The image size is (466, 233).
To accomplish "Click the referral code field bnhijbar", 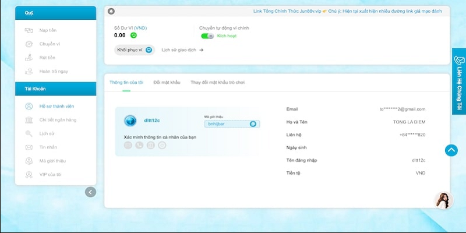I will click(226, 123).
